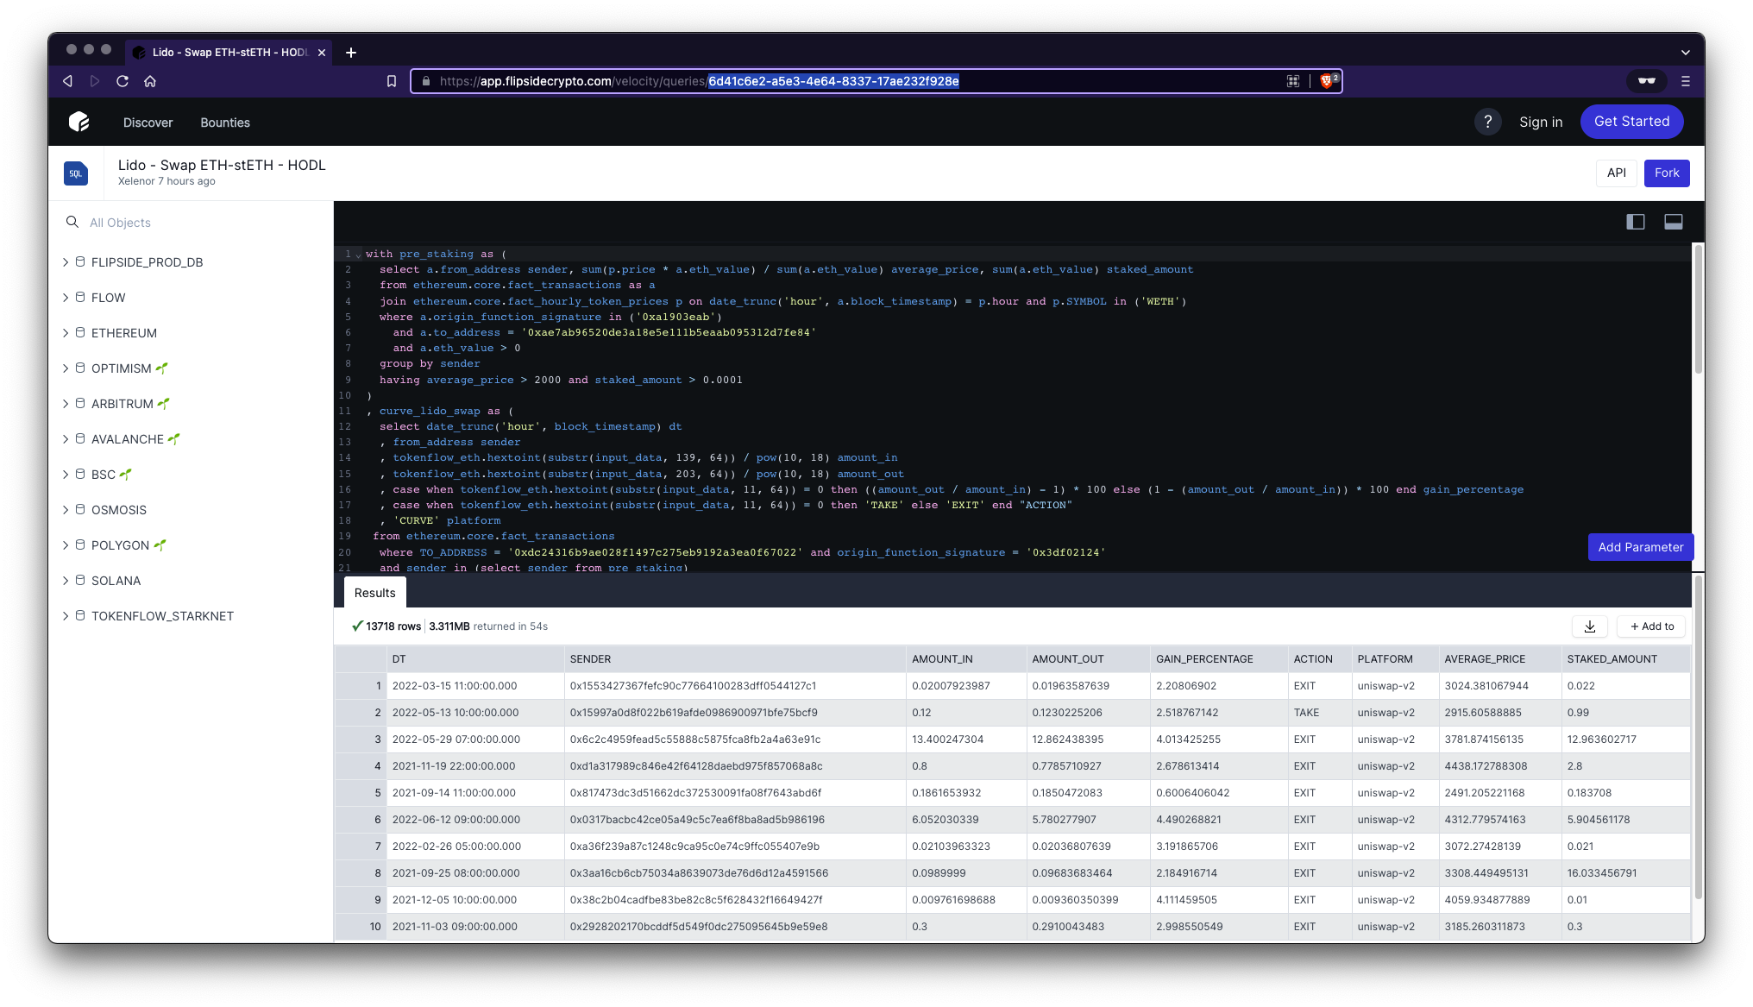Click the Add Parameter button
1753x1007 pixels.
pyautogui.click(x=1641, y=547)
